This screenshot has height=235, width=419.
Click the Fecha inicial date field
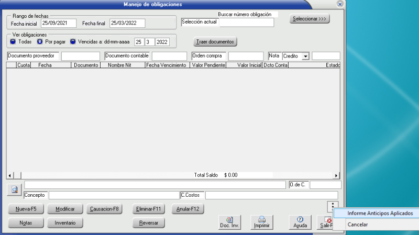pos(59,23)
